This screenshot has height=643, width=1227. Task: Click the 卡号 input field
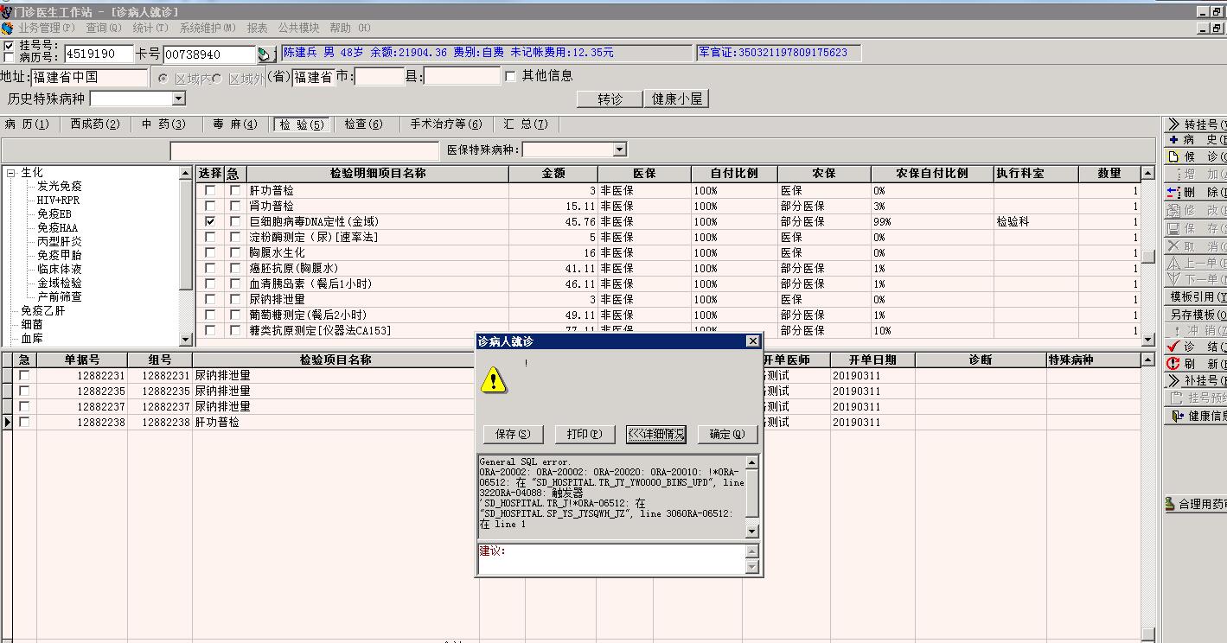(209, 54)
